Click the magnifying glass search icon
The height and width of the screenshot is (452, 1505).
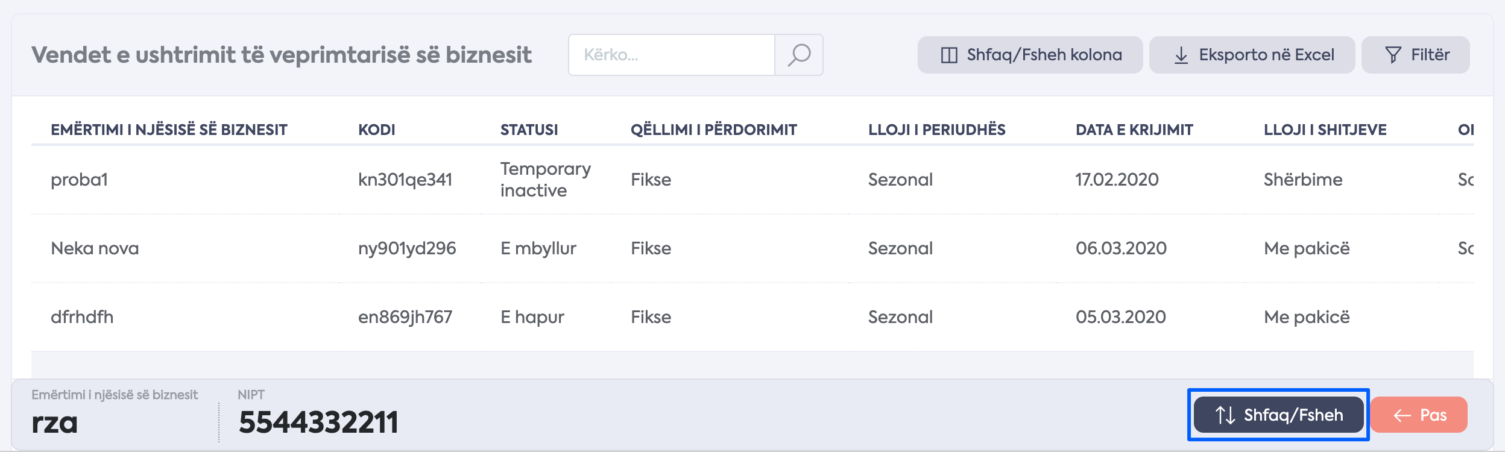pyautogui.click(x=799, y=55)
